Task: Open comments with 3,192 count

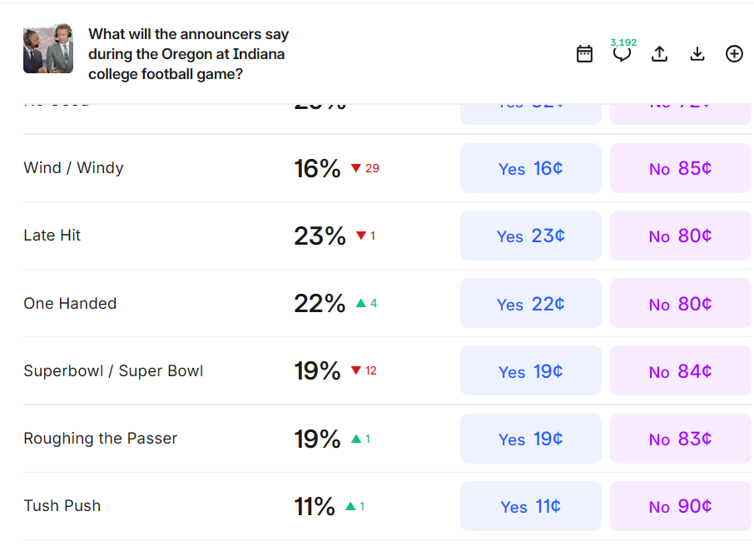Action: (x=622, y=54)
